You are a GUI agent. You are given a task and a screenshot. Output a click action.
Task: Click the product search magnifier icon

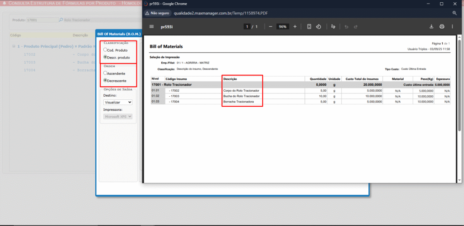pos(61,20)
